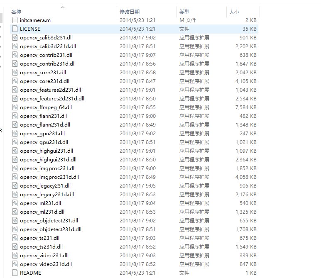Click the opencv_gpu231d.dll file icon
321x278 pixels.
tap(15, 142)
